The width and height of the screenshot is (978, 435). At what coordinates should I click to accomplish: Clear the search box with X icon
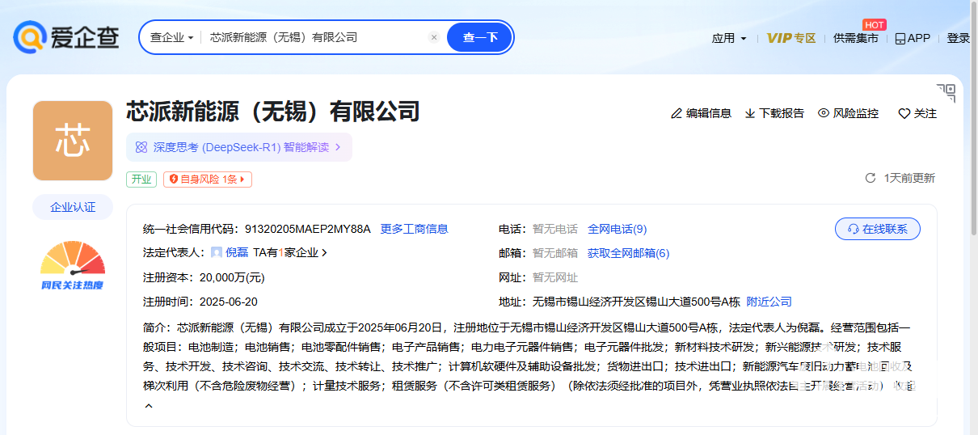click(x=434, y=37)
